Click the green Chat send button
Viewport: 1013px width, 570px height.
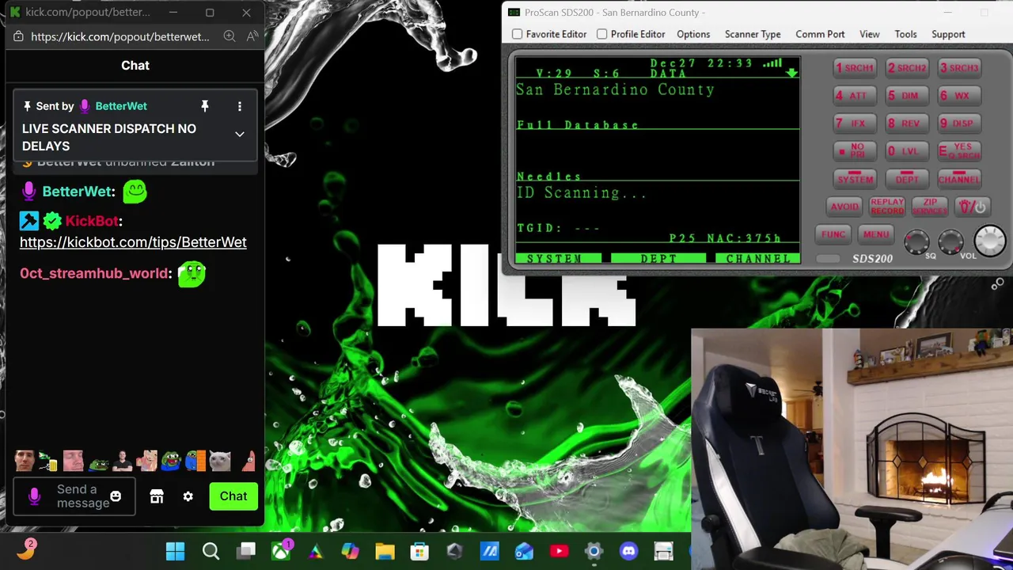coord(233,496)
